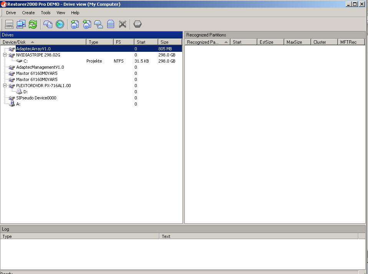368x274 pixels.
Task: Click the Restorer2000 logo in title bar
Action: [3, 4]
